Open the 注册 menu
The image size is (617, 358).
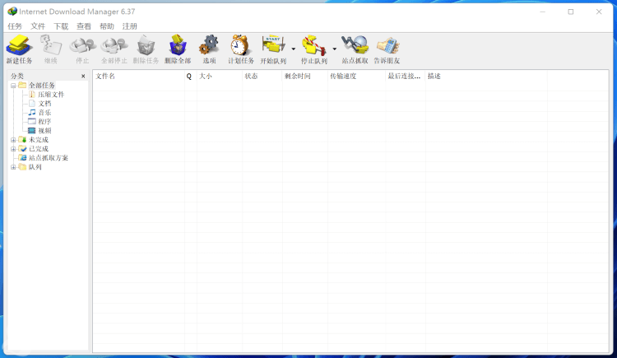(129, 26)
